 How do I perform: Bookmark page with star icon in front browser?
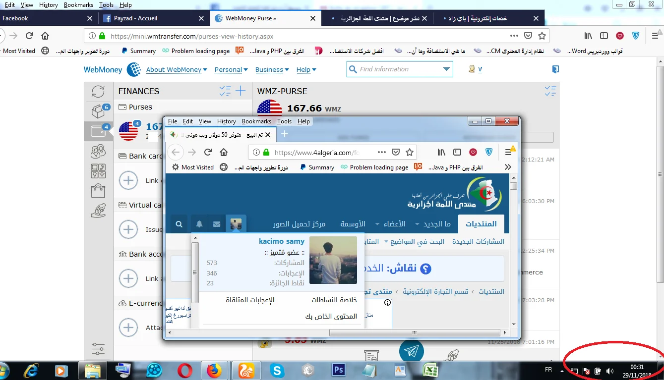(x=410, y=153)
